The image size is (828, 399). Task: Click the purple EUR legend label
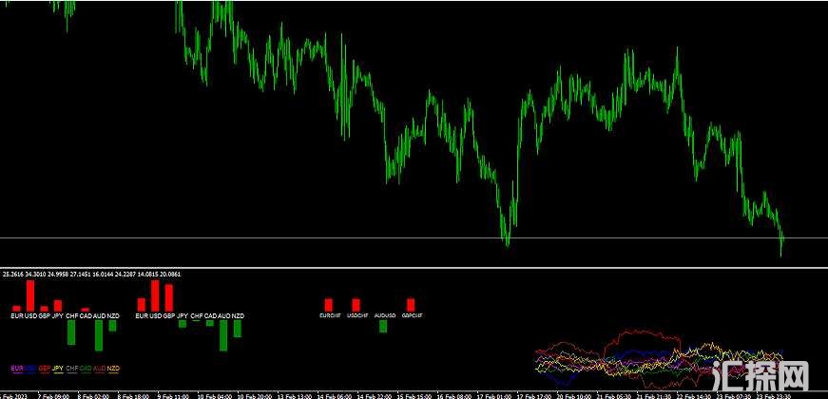[x=15, y=368]
